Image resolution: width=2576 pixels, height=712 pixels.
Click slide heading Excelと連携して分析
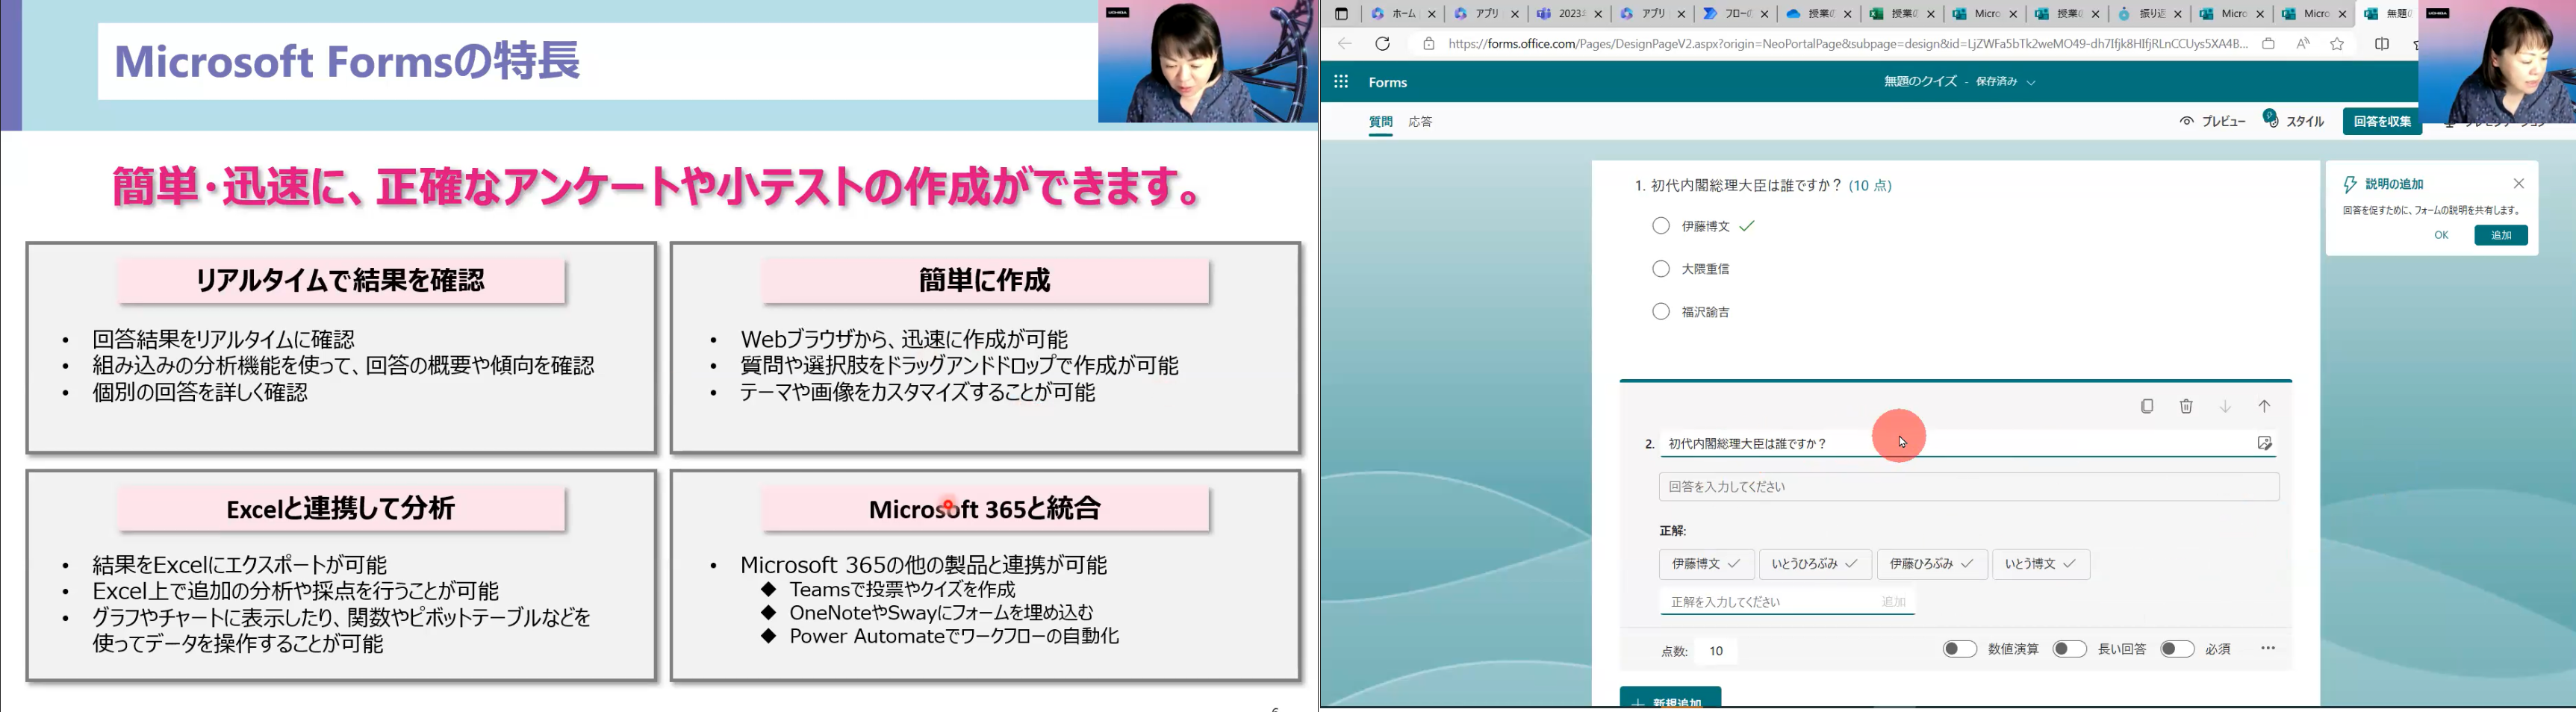340,508
